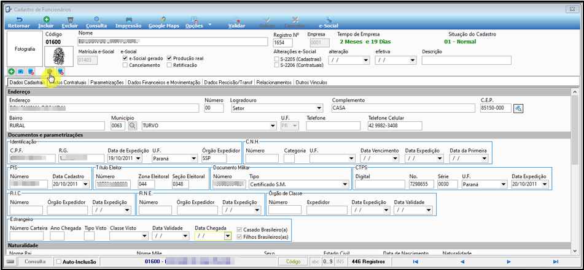Open the Dados Financeiros e Movimentação tab
Viewport: 584px width, 270px height.
tap(164, 83)
